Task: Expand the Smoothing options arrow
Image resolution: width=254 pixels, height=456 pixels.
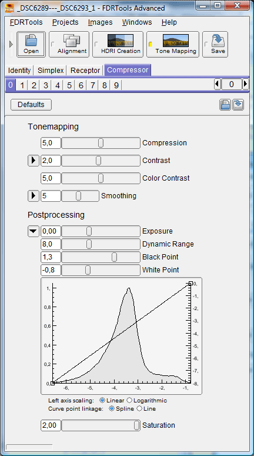Action: pos(34,196)
